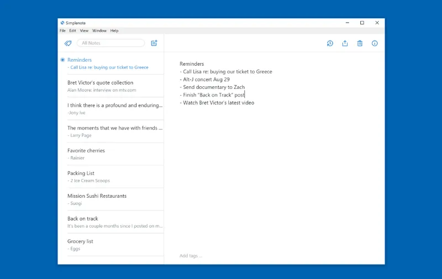Create a new note with plus icon
Viewport: 442px width, 279px height.
[154, 43]
